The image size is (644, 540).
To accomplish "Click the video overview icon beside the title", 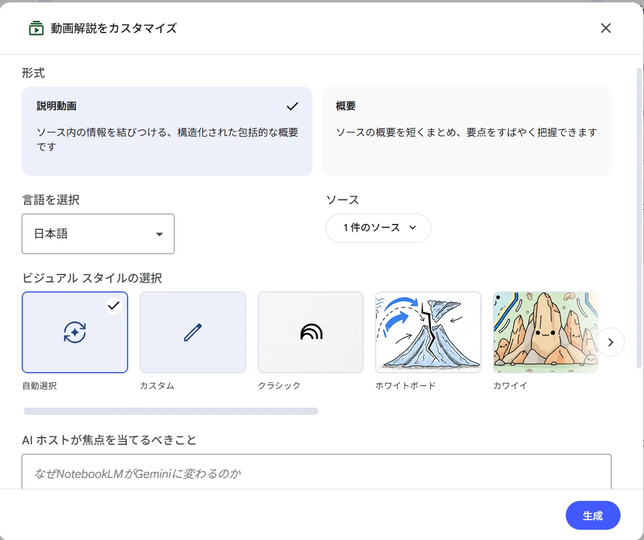I will click(36, 28).
